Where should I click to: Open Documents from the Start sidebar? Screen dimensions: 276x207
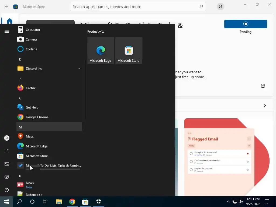7,151
